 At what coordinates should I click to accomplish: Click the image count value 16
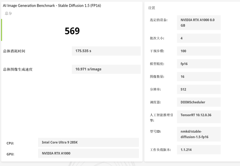[198, 77]
